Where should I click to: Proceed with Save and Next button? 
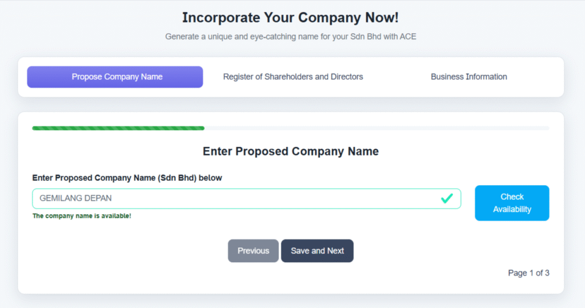pyautogui.click(x=317, y=251)
